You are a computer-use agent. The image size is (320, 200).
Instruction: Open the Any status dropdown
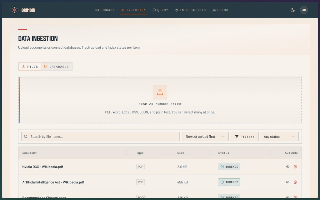coord(280,137)
